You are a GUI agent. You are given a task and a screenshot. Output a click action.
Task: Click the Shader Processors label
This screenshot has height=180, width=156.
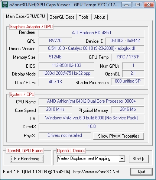[92, 83]
